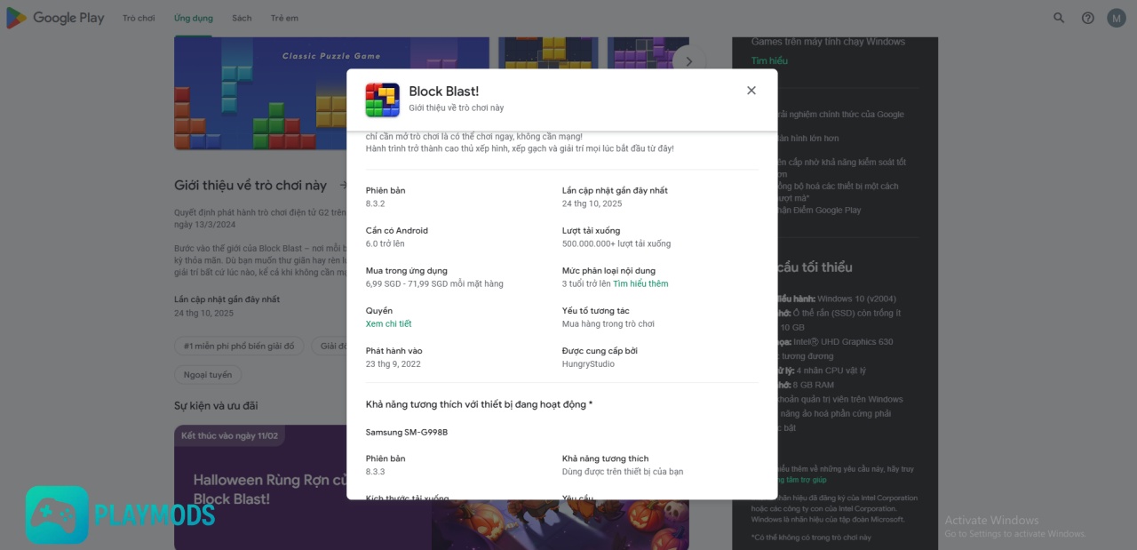Screen dimensions: 1137x550
Task: Open Google Play search icon
Action: pyautogui.click(x=1059, y=18)
